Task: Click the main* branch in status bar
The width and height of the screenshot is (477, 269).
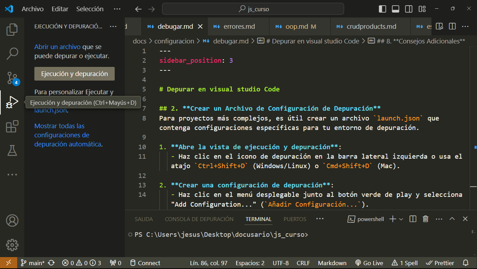Action: click(x=33, y=263)
